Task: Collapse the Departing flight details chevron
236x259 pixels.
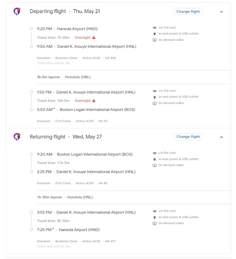Action: click(x=221, y=12)
